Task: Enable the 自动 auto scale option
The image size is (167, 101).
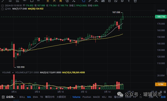Action: coord(163,97)
